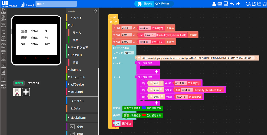267x135 pixels.
Task: Switch to Python code view
Action: (162, 4)
